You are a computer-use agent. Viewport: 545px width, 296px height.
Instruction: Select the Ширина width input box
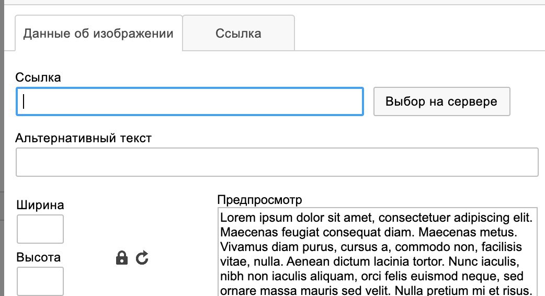pos(40,229)
